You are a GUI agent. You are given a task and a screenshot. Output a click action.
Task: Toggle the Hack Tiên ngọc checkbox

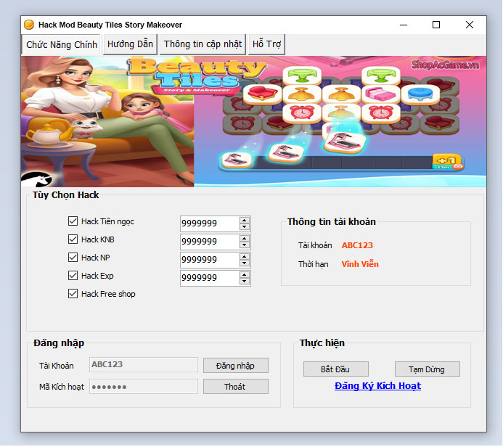click(73, 221)
